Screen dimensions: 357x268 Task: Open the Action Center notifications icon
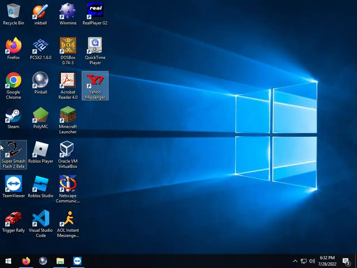point(346,261)
